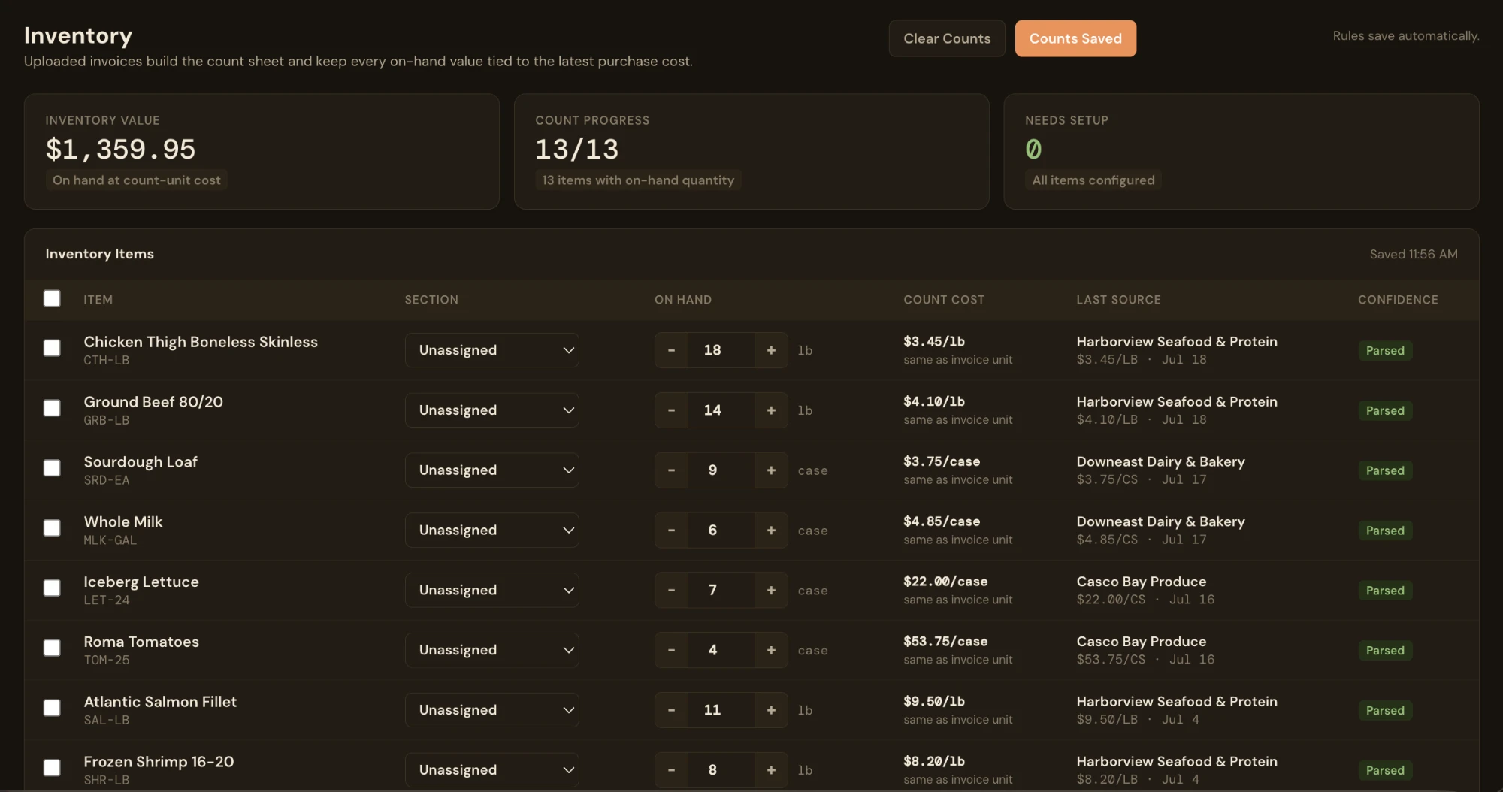Image resolution: width=1503 pixels, height=792 pixels.
Task: Click the 13/13 count progress value
Action: pyautogui.click(x=576, y=150)
